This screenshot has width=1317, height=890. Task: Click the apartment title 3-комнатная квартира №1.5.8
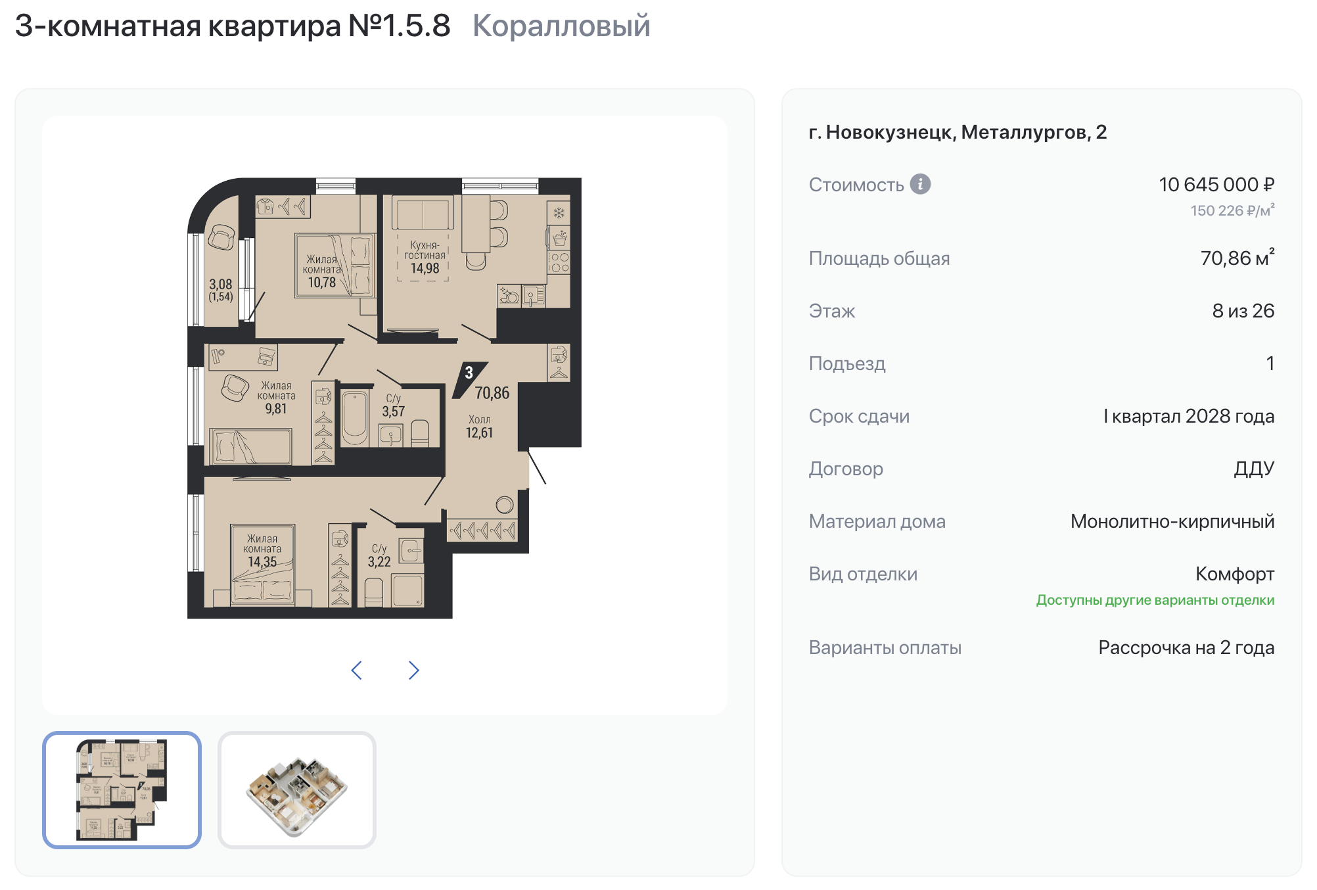pyautogui.click(x=233, y=26)
